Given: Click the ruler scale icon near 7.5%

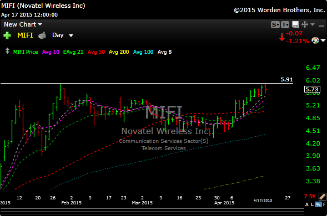Looking at the screenshot, I should 322,197.
